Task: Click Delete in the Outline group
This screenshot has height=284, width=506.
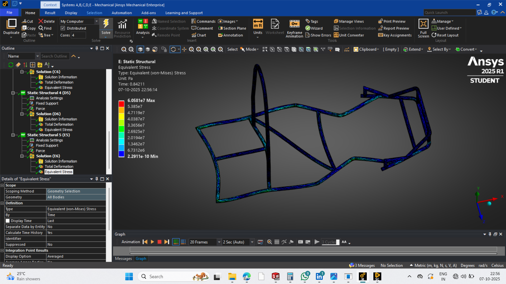Action: click(46, 21)
